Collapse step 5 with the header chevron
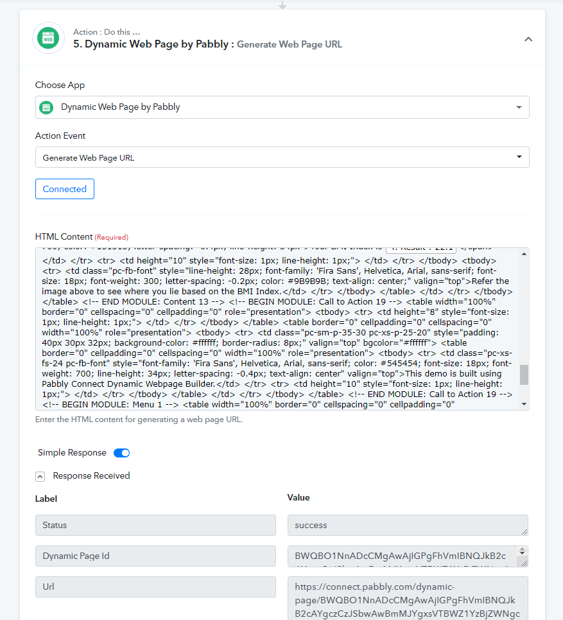The height and width of the screenshot is (620, 563). click(x=528, y=39)
